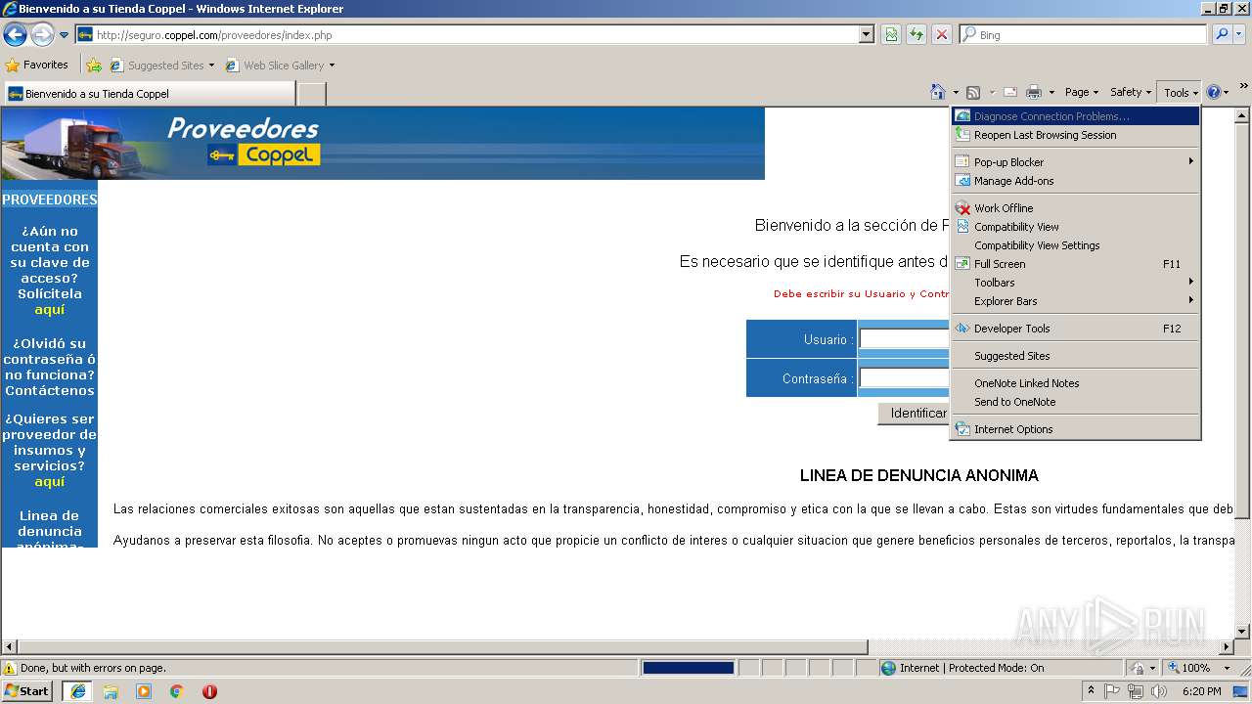Open a new blank tab
1252x704 pixels.
point(311,94)
